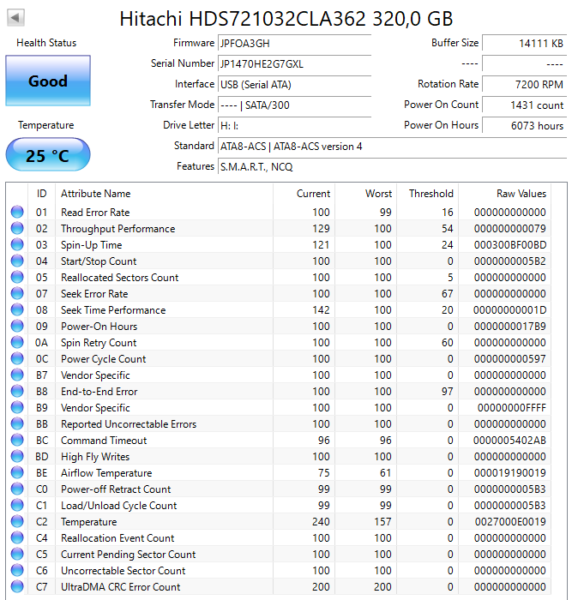Click the Hitachi disk model title
The height and width of the screenshot is (600, 572).
click(x=286, y=19)
